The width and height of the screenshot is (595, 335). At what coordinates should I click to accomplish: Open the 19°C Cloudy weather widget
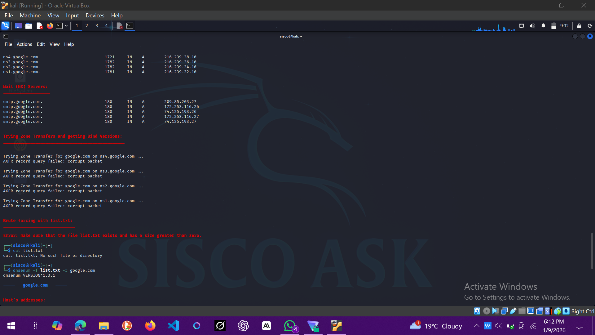pyautogui.click(x=436, y=326)
